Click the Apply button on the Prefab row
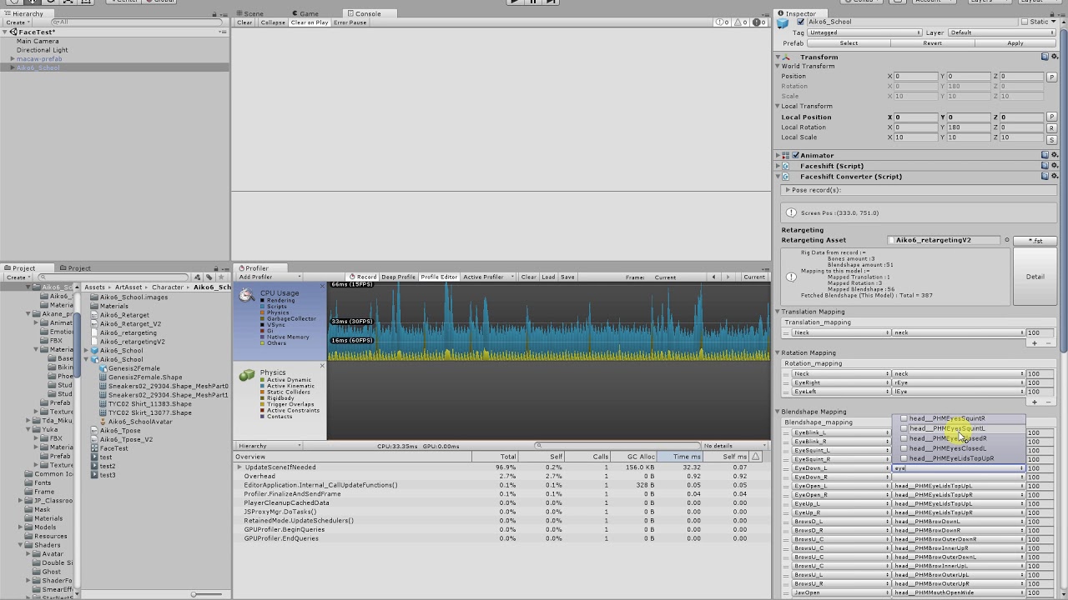The height and width of the screenshot is (600, 1068). click(1015, 42)
